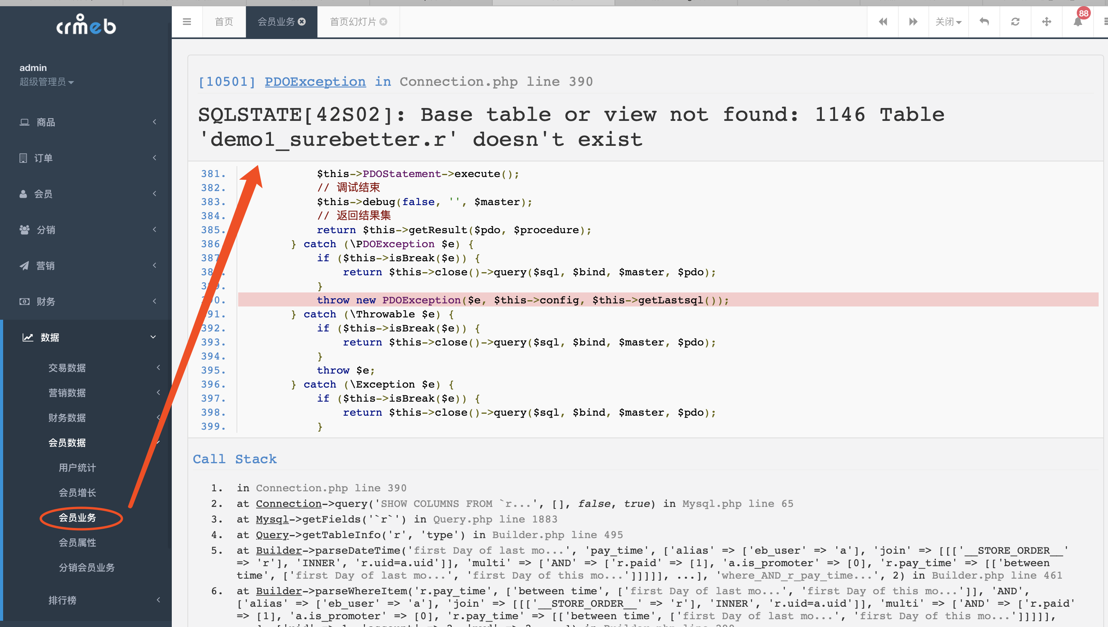Open 财务数据 in sidebar
Viewport: 1108px width, 627px height.
tap(67, 418)
